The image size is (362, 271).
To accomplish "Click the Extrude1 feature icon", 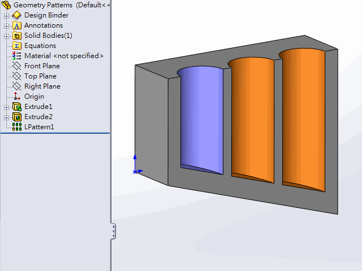I will (x=17, y=107).
